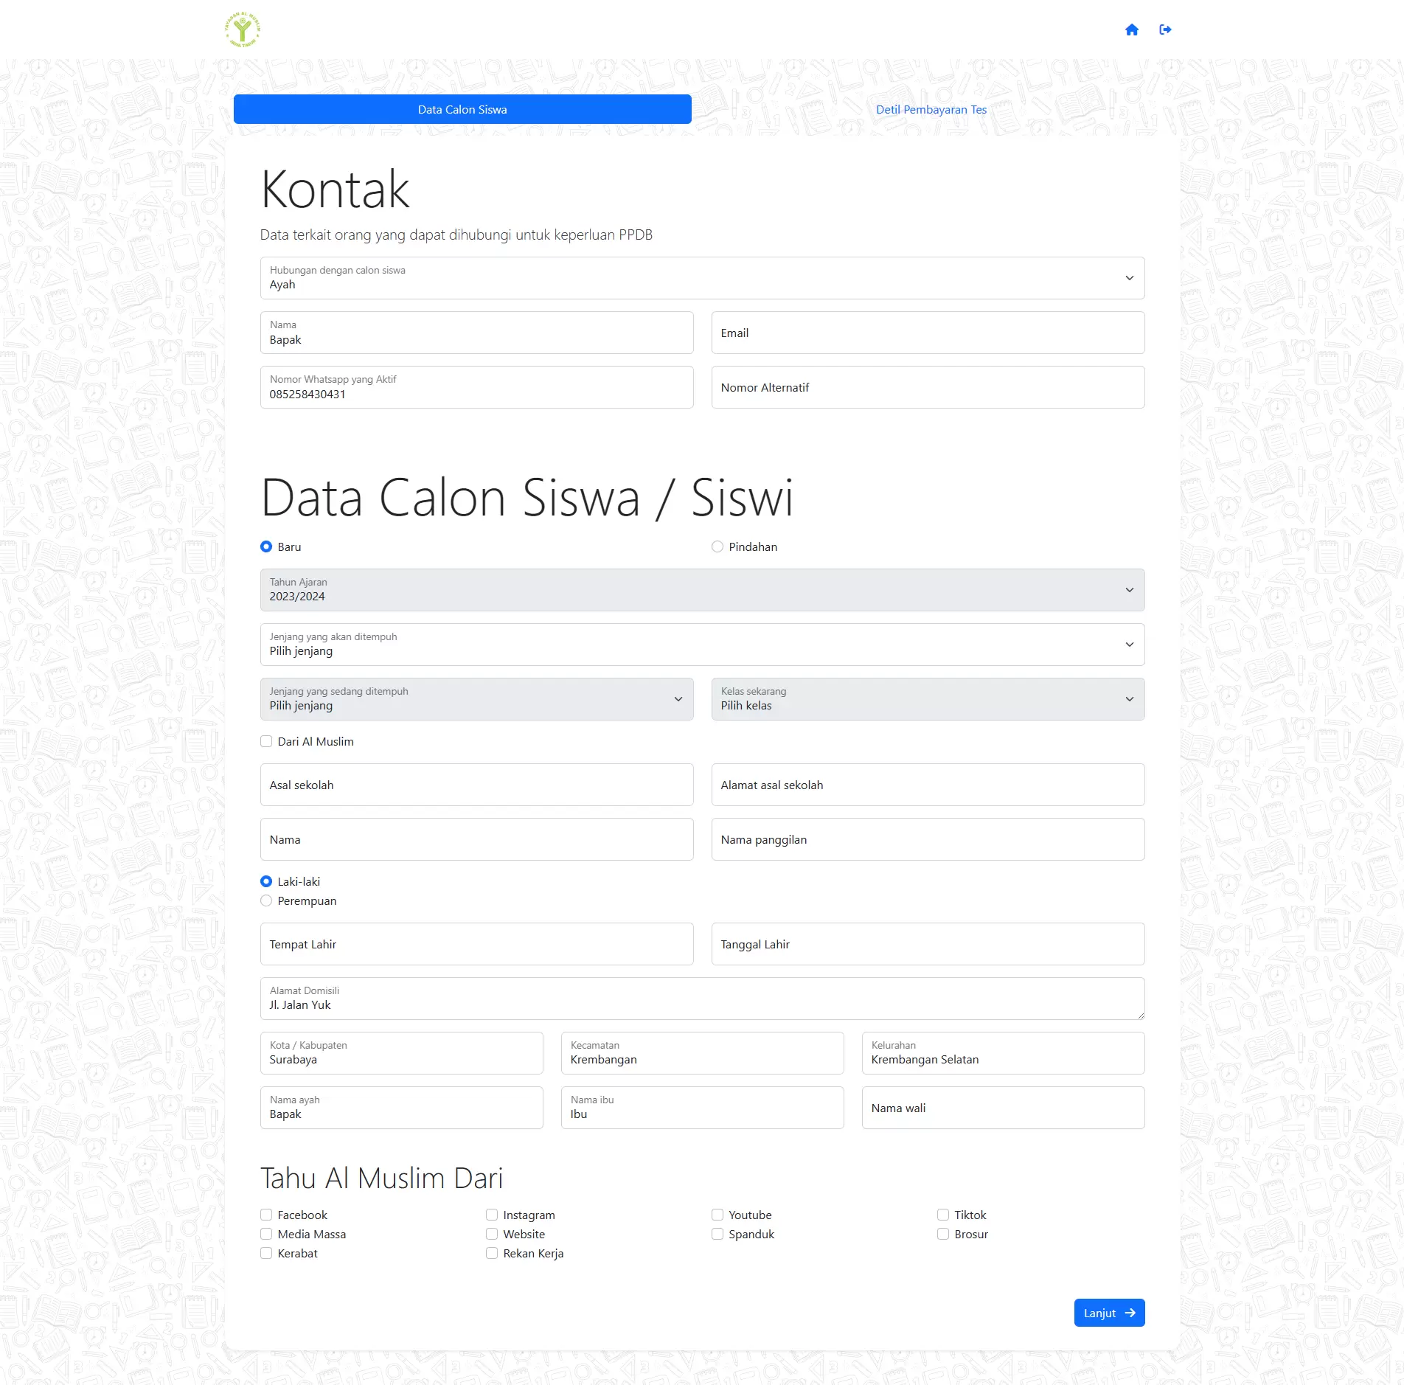
Task: Select the Pindahan radio option
Action: click(x=717, y=546)
